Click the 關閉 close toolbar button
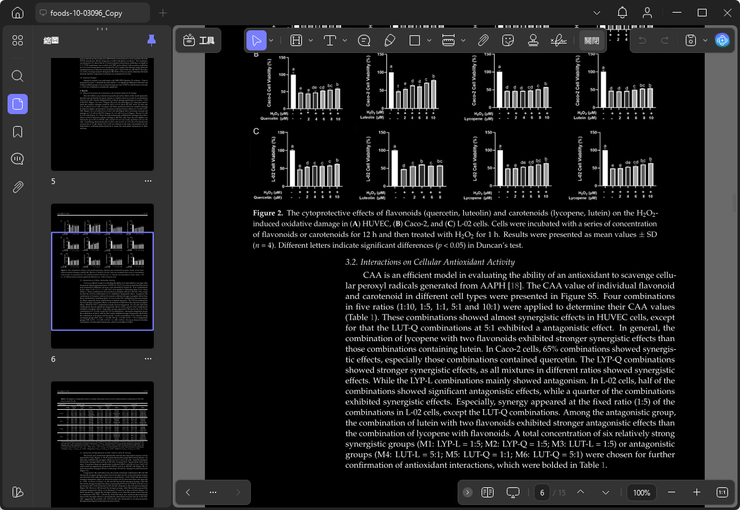Viewport: 740px width, 510px height. (x=591, y=40)
